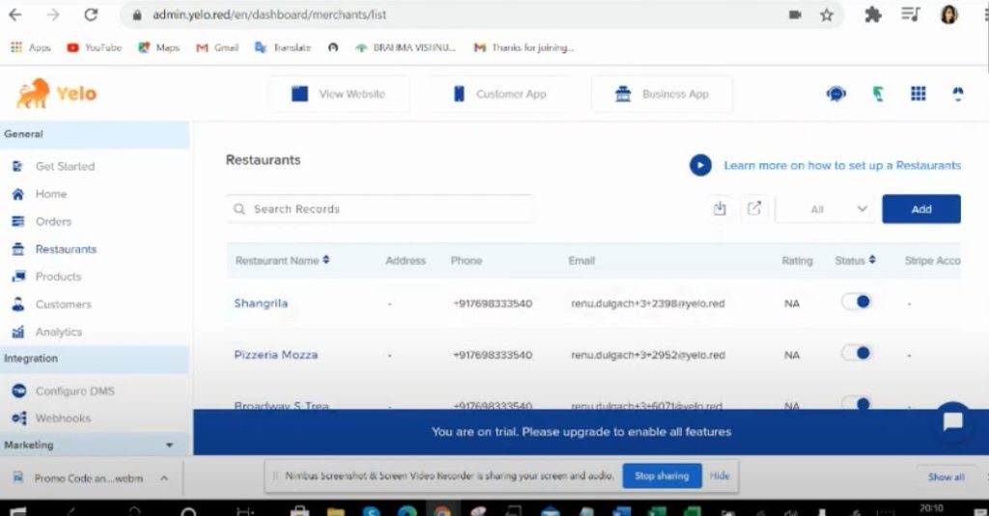
Task: Disable status switch for Pizzeria Mozza
Action: pyautogui.click(x=856, y=354)
